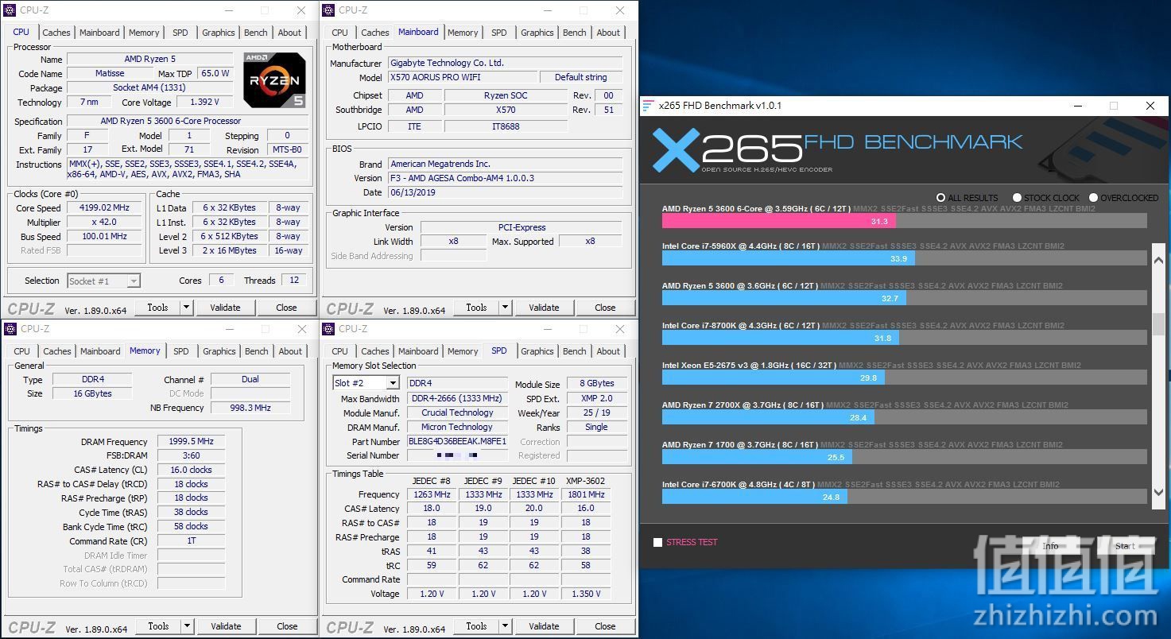Click Validate button in SPD window
The image size is (1171, 639).
[544, 626]
